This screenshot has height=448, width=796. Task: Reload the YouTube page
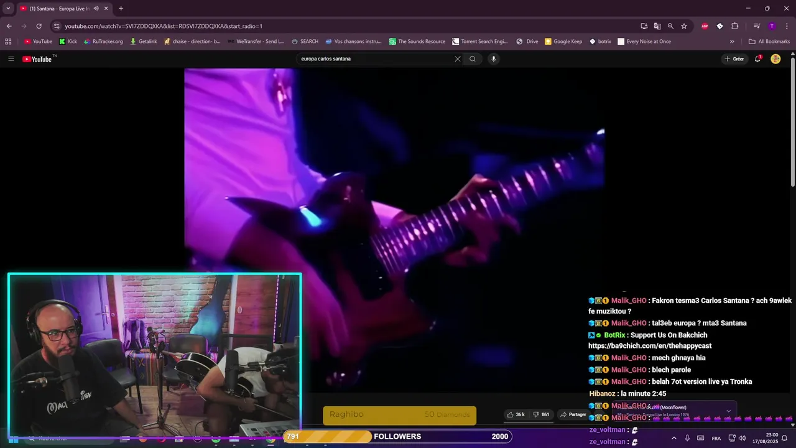coord(39,26)
